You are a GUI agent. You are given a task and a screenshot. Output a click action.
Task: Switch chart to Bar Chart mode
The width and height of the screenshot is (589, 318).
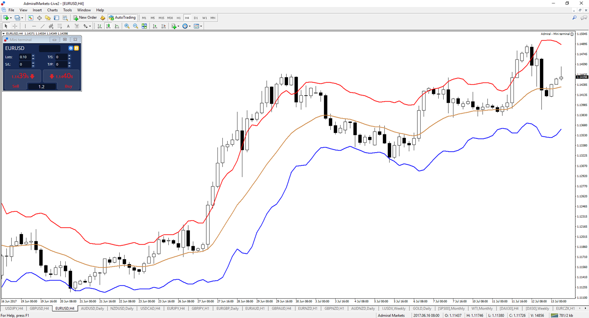click(x=100, y=26)
